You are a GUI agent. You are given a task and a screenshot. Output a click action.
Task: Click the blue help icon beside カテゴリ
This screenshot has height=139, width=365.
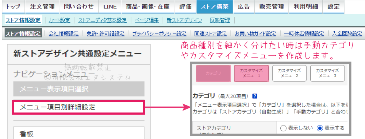pos(255,96)
